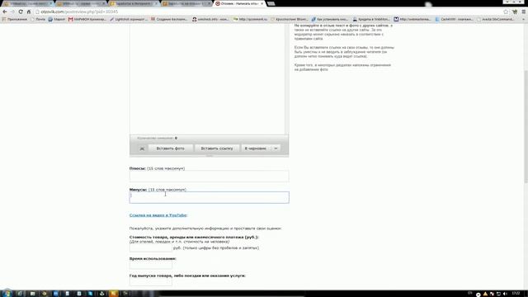Click inside the large review text area
528x297 pixels.
click(207, 79)
